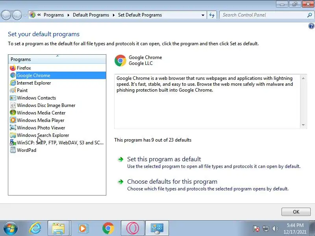Click the WordPad icon in the list

coord(13,150)
